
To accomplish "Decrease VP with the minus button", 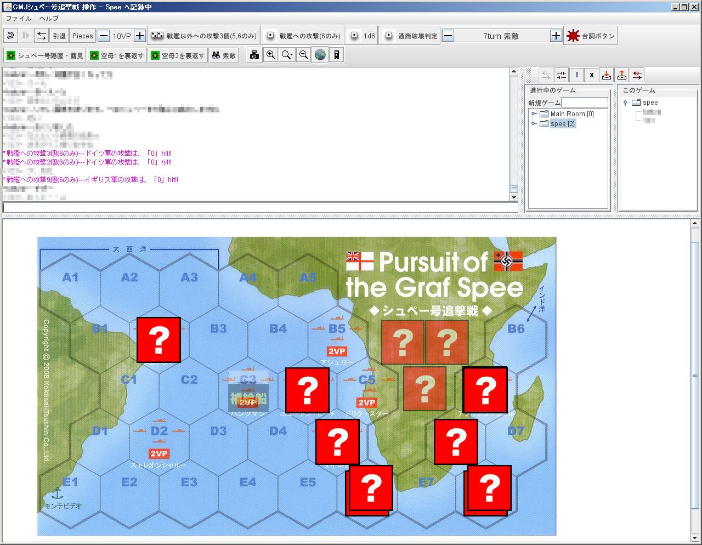I will pos(104,36).
